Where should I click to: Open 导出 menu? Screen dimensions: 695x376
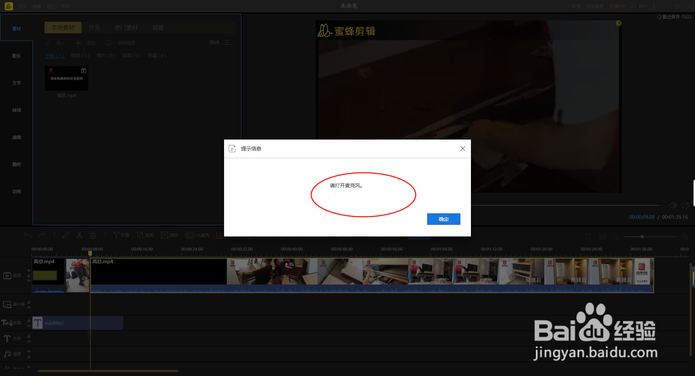(x=51, y=7)
